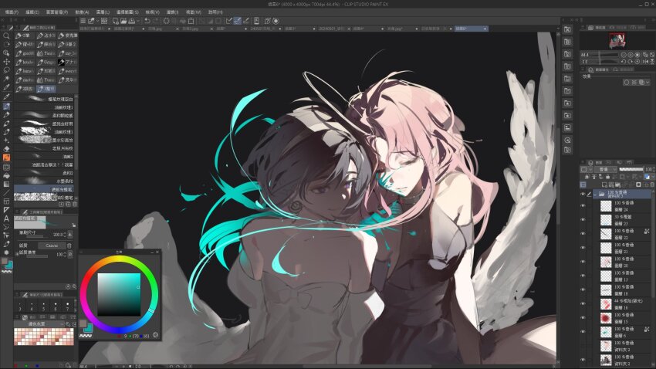
Task: Select the Balloon tool
Action: [x=6, y=227]
